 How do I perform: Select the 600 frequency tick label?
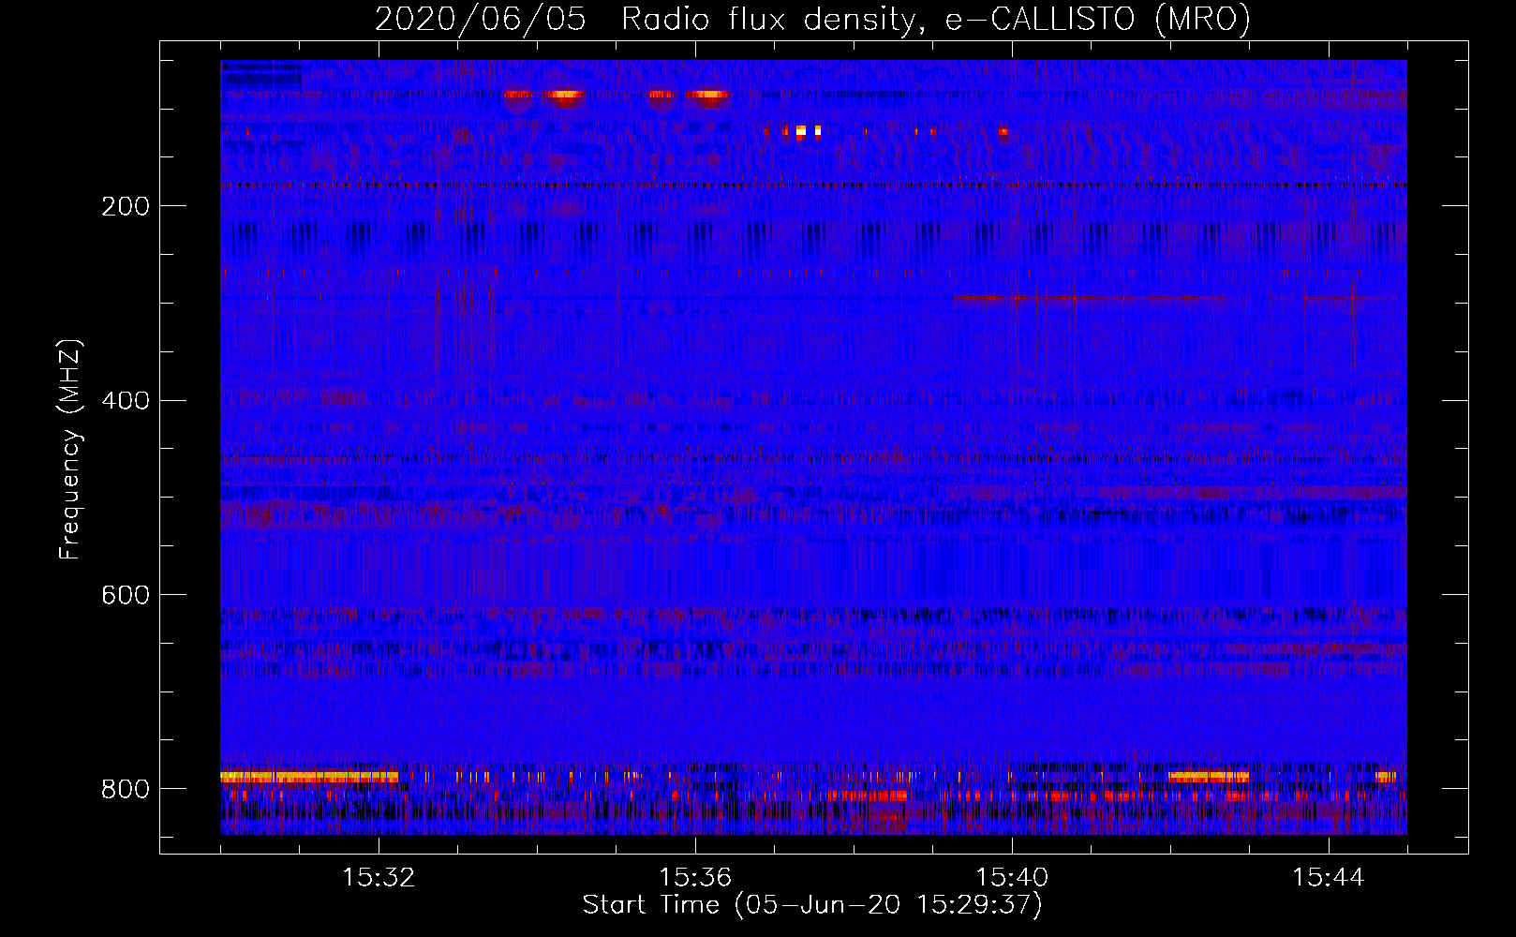coord(126,596)
